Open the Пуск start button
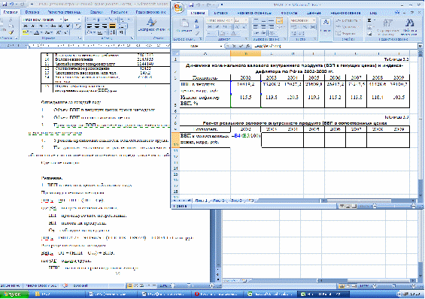This screenshot has height=299, width=425. point(14,294)
